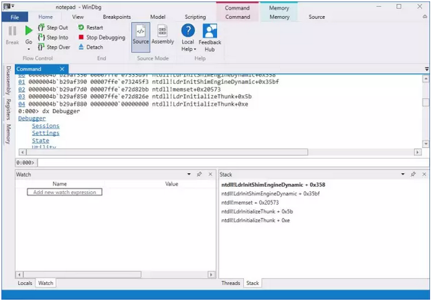Click command output scroll up arrow
This screenshot has height=302, width=431.
[426, 79]
